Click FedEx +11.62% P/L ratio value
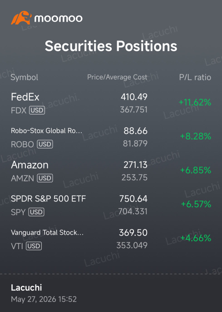The height and width of the screenshot is (312, 222). (x=195, y=102)
